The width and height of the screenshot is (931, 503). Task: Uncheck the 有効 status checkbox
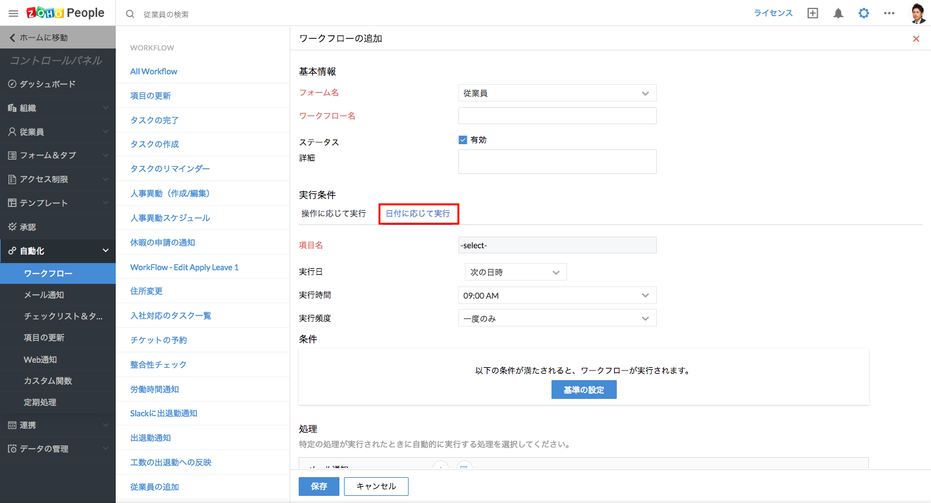pyautogui.click(x=463, y=140)
